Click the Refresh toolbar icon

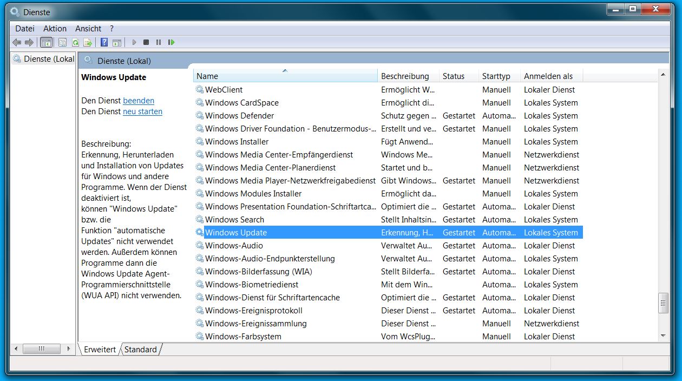pos(75,42)
